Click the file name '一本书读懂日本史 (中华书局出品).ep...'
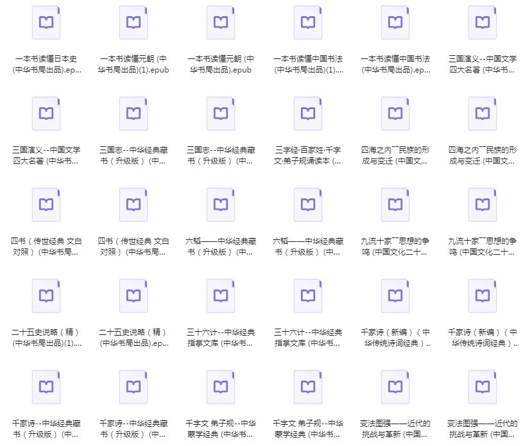Screen dimensions: 532x446 pyautogui.click(x=46, y=64)
